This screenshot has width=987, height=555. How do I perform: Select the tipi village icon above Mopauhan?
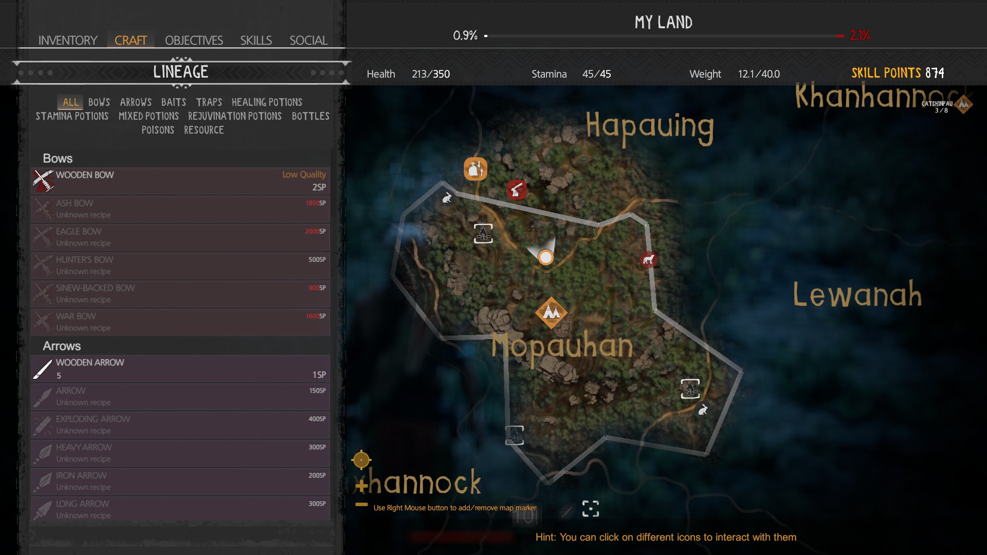[x=551, y=312]
